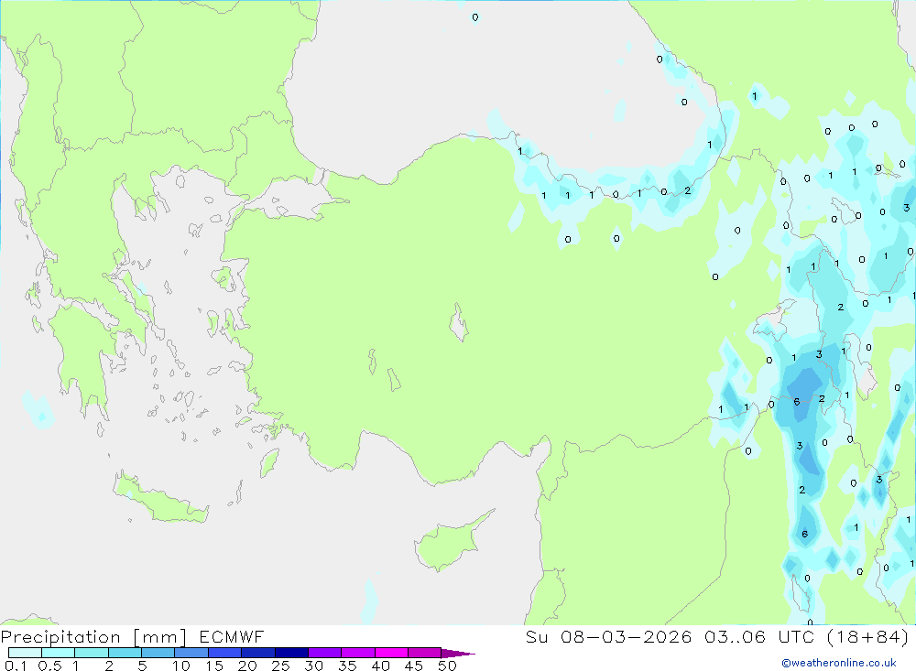Click the '25' legend scale label

pyautogui.click(x=281, y=666)
